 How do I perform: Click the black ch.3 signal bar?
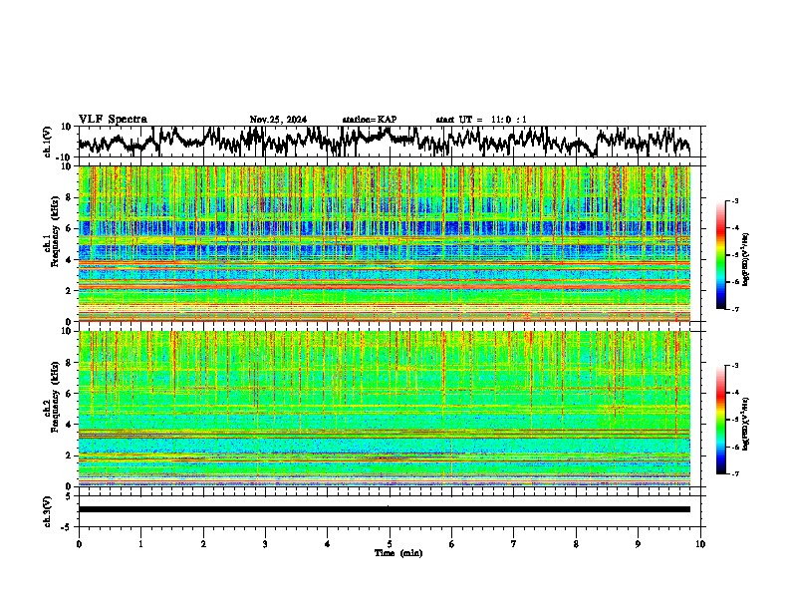click(x=384, y=509)
